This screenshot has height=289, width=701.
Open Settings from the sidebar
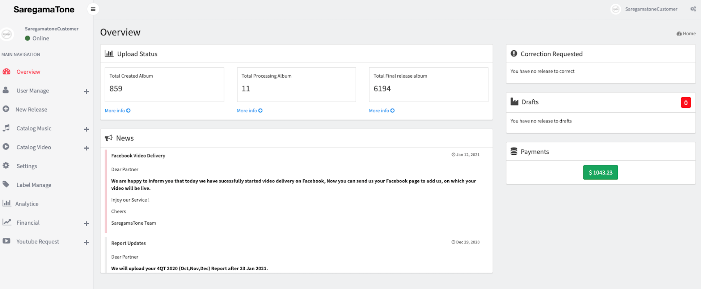[x=27, y=166]
